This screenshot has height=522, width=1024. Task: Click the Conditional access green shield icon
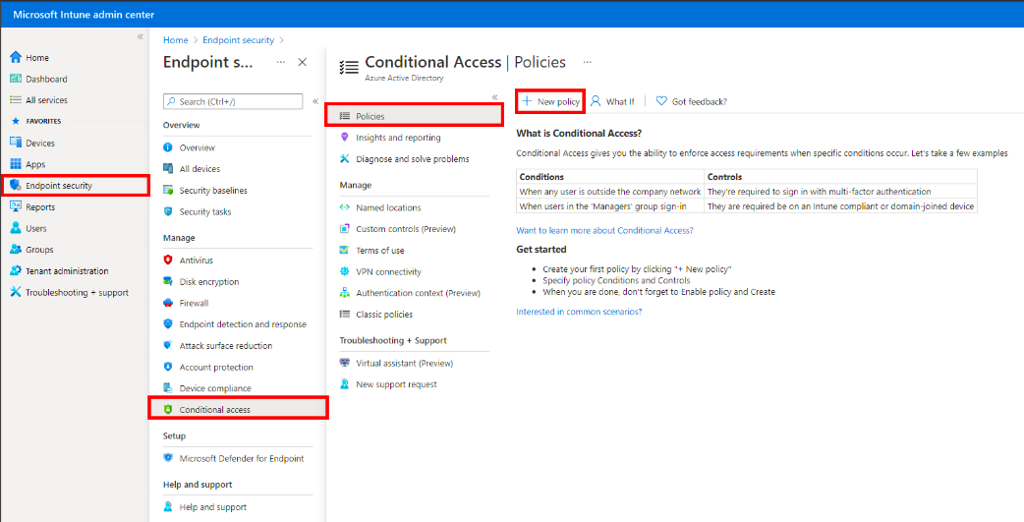tap(168, 410)
